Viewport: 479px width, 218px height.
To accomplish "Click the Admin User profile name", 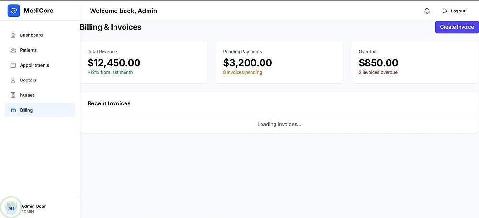I will point(34,206).
